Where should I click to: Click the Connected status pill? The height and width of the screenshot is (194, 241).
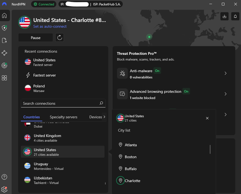pyautogui.click(x=44, y=4)
